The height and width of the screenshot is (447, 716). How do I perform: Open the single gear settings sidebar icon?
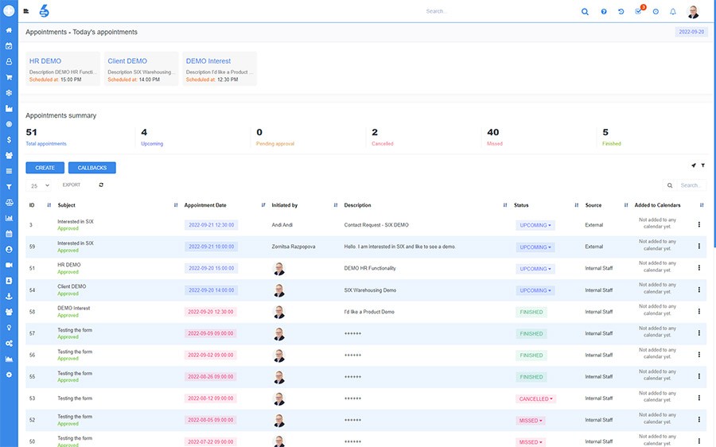click(9, 375)
